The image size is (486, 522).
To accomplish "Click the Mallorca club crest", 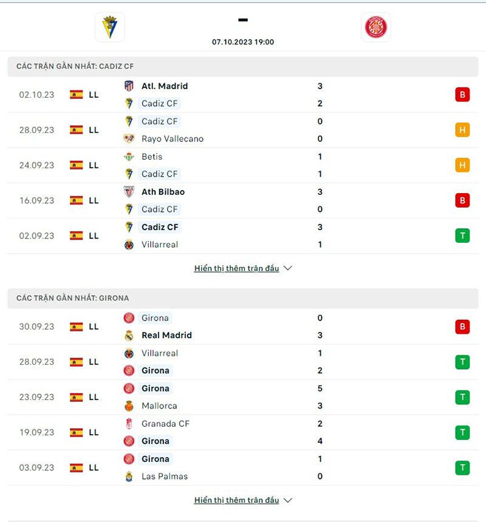I will click(129, 405).
